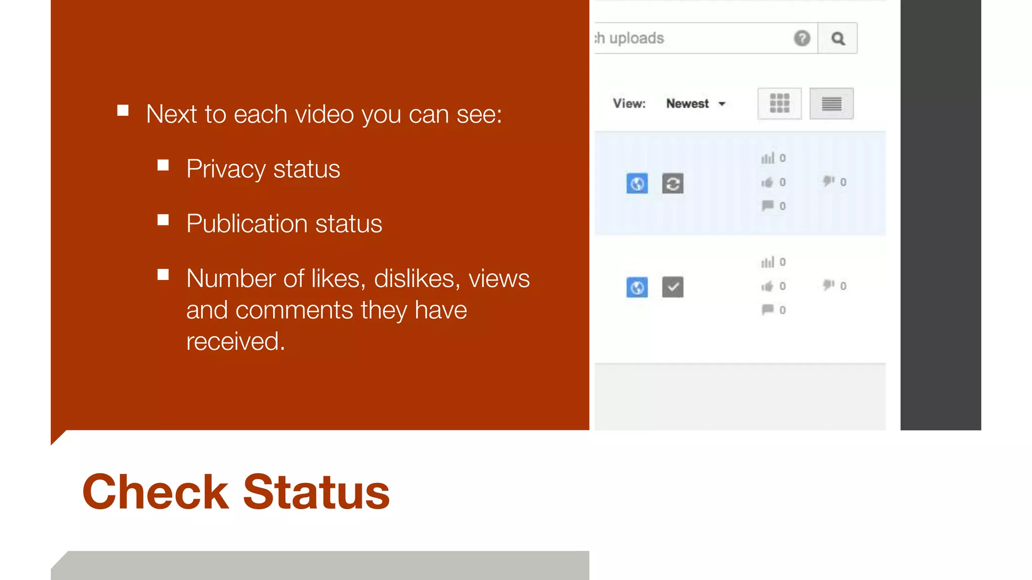Click the search magnifier button

pos(837,38)
